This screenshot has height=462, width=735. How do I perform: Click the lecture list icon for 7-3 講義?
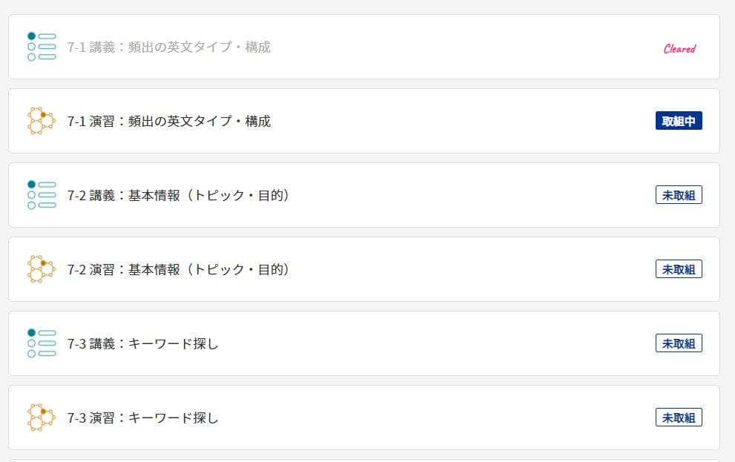[x=42, y=343]
